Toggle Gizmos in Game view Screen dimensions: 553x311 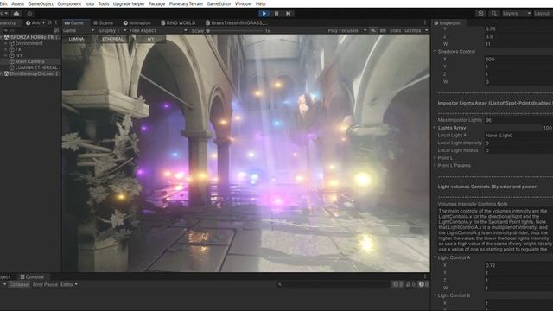pyautogui.click(x=413, y=31)
